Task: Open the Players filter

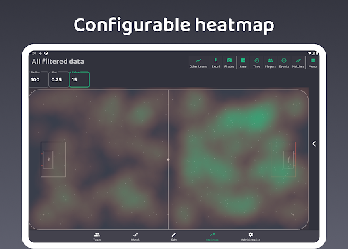Action: pyautogui.click(x=271, y=62)
